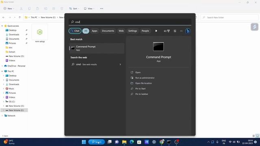Viewport: 260px width, 146px height.
Task: Switch to the Apps filter
Action: coord(95,31)
